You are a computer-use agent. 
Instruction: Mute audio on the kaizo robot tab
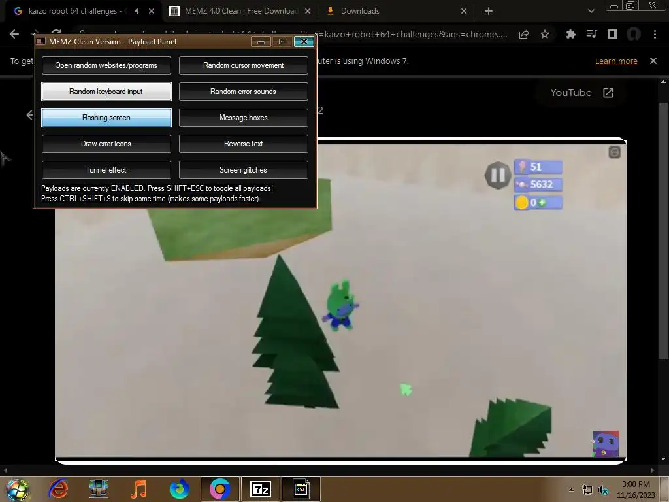click(x=137, y=11)
